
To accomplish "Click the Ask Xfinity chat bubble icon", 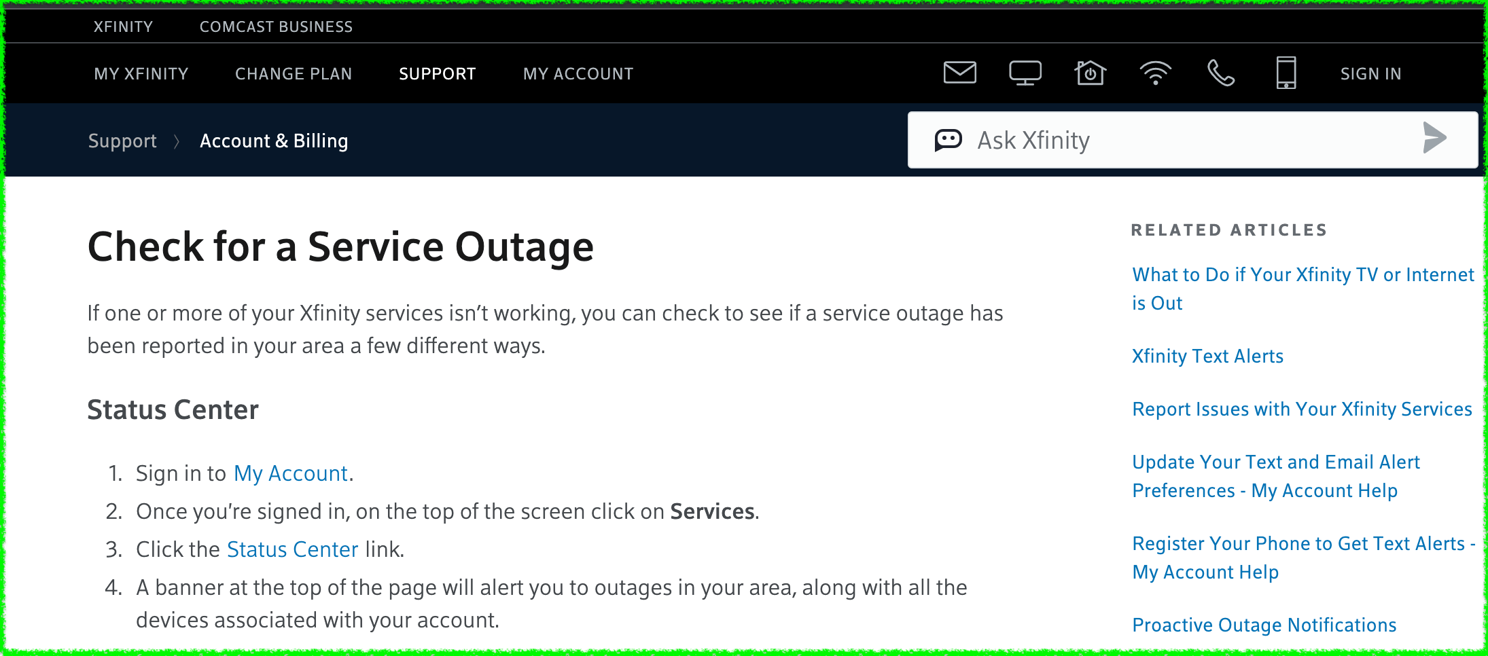I will [948, 140].
